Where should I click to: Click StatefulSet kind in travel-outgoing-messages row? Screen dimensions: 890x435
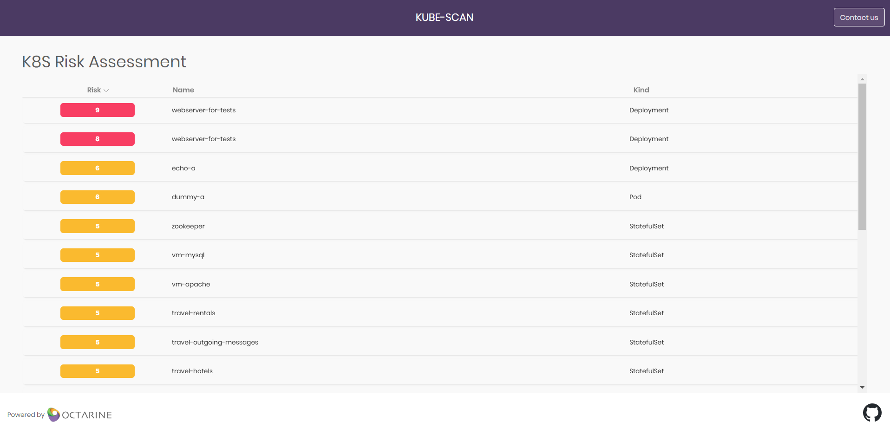coord(647,342)
